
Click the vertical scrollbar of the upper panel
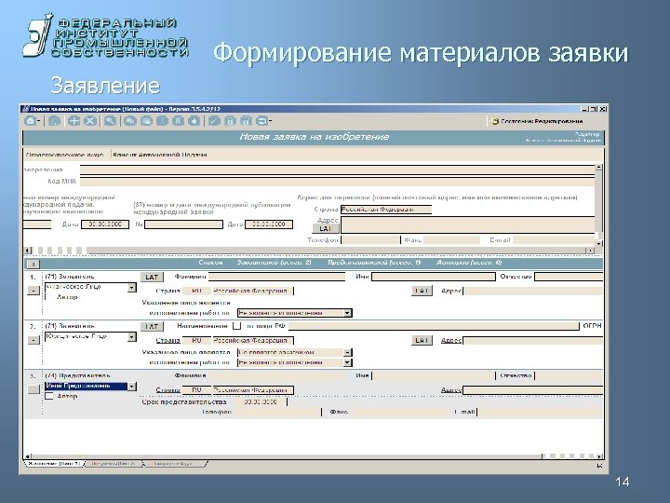point(599,205)
